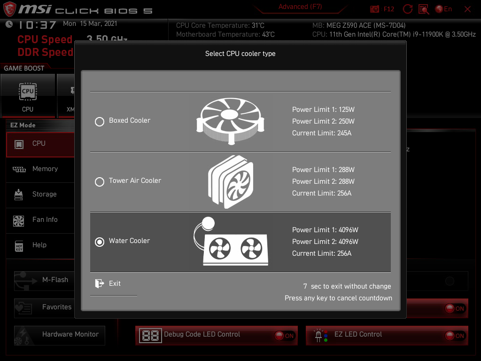Click the boxed cooler fan illustration
This screenshot has height=361, width=481.
point(230,121)
